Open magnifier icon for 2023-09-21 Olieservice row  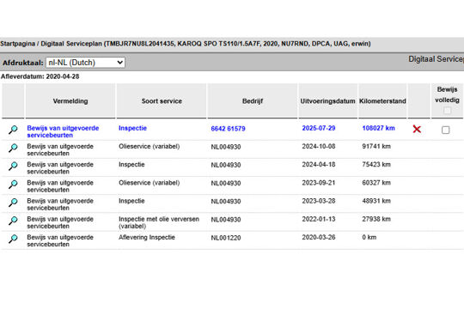tap(13, 185)
